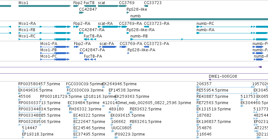
Task: Select the Mco1 gene bar
Action: (x=45, y=6)
